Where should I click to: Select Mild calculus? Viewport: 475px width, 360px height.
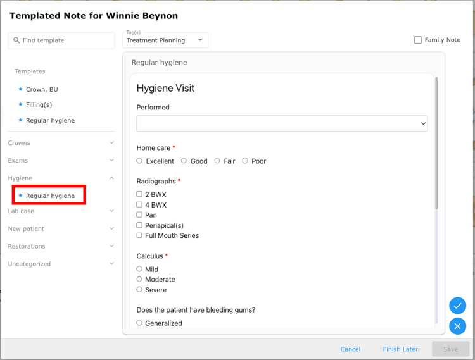click(x=139, y=269)
